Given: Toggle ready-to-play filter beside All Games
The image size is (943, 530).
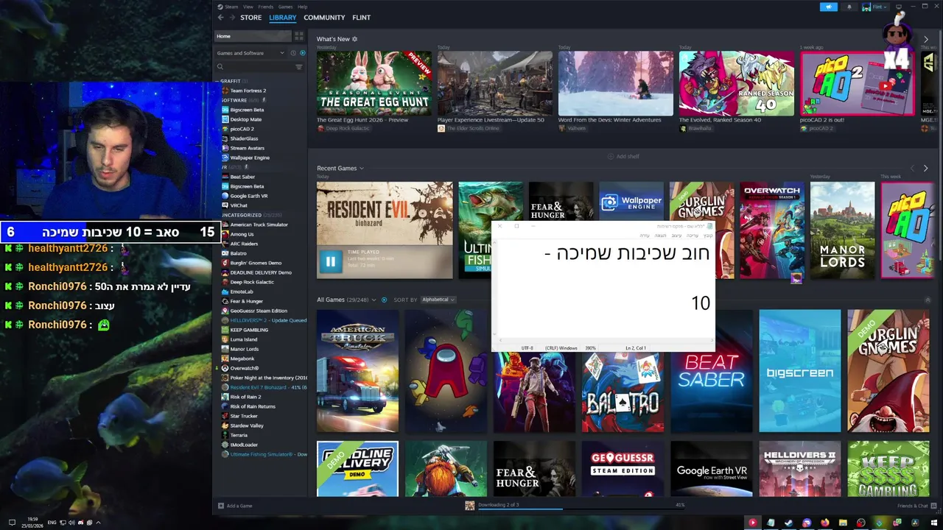Looking at the screenshot, I should (384, 300).
